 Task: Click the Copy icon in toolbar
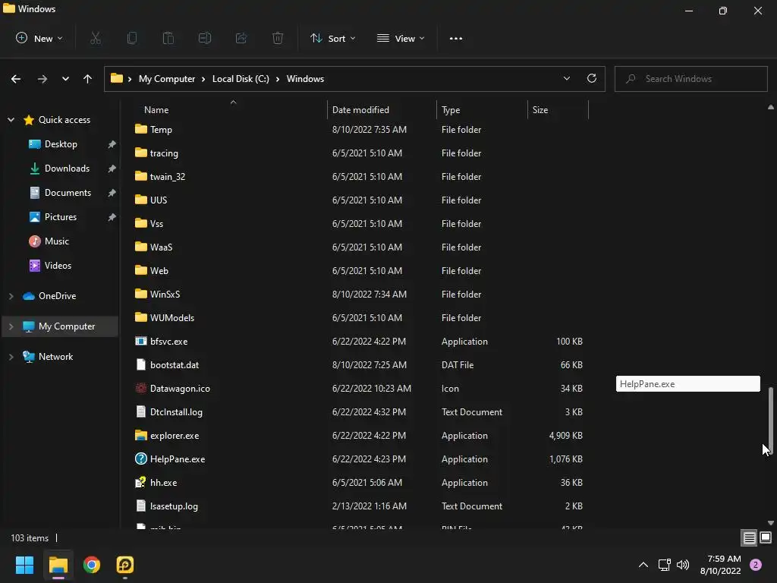tap(132, 38)
